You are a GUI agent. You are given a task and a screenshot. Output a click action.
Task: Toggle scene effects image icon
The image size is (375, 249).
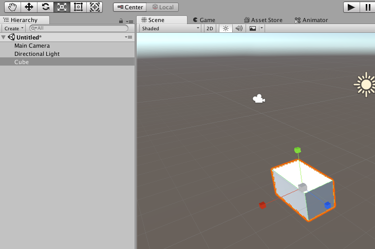[253, 28]
